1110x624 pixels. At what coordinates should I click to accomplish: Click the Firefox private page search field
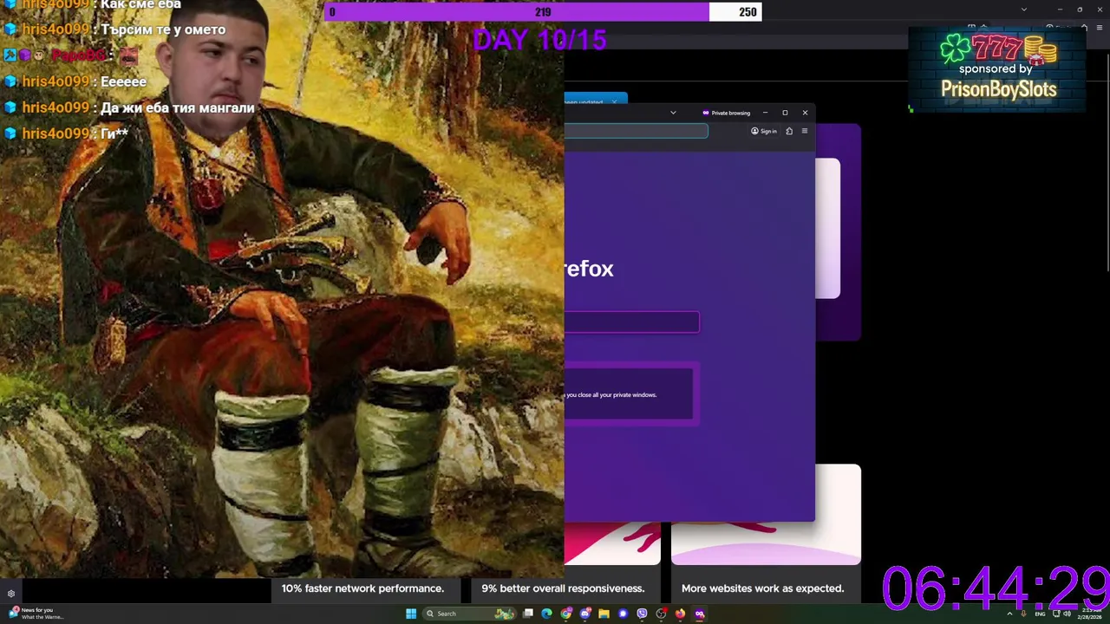[x=631, y=322]
